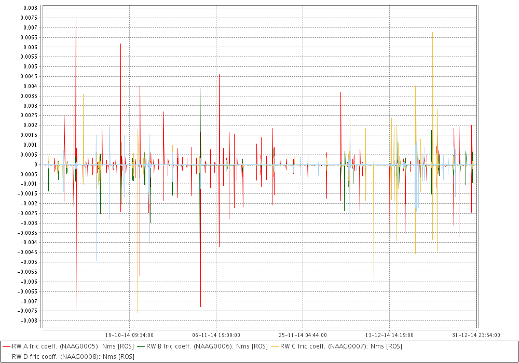Screen dimensions: 519x363
Task: Click y-axis value 0.004
Action: pos(31,86)
